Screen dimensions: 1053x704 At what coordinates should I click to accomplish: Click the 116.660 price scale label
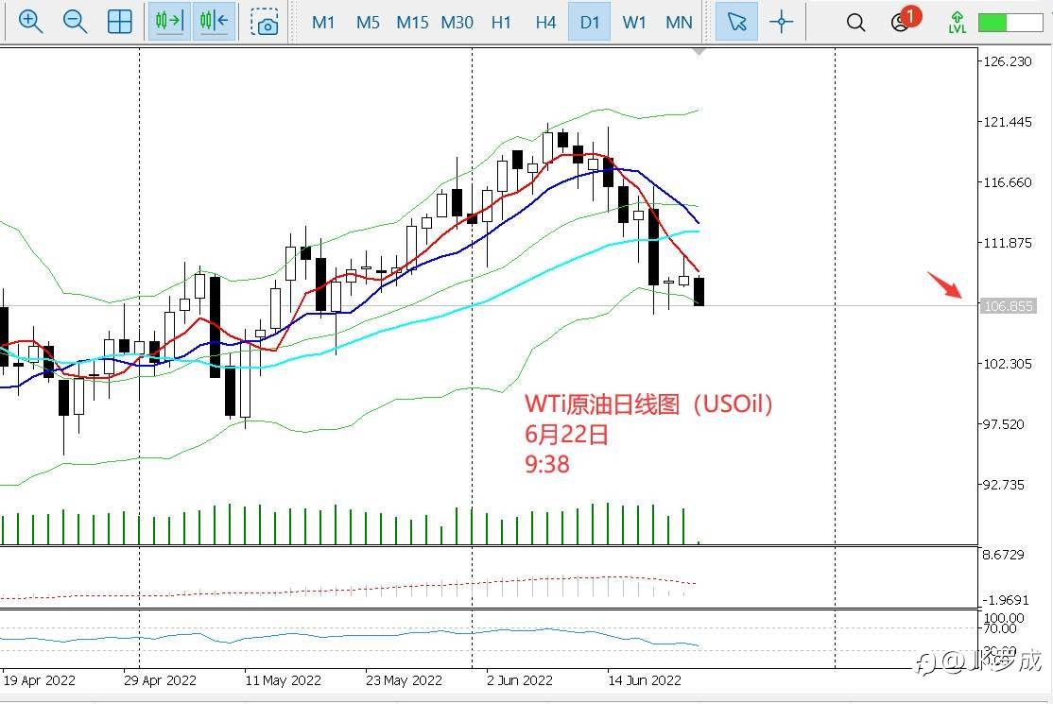(1007, 182)
